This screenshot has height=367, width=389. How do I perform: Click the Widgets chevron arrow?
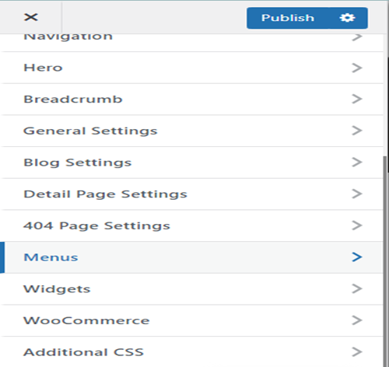click(x=357, y=288)
